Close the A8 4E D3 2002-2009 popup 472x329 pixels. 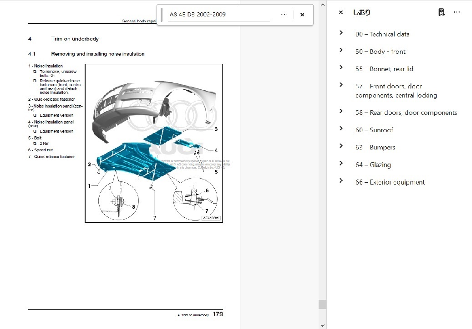coord(302,15)
